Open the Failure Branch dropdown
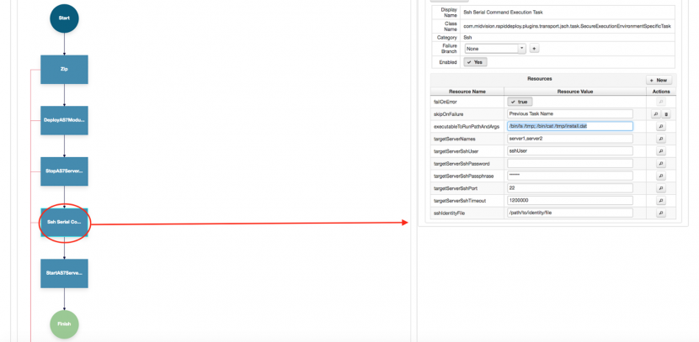The width and height of the screenshot is (699, 342). (495, 50)
